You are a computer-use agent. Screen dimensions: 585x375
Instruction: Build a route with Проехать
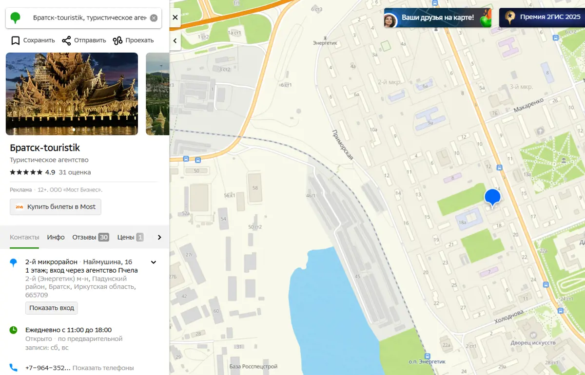click(133, 40)
